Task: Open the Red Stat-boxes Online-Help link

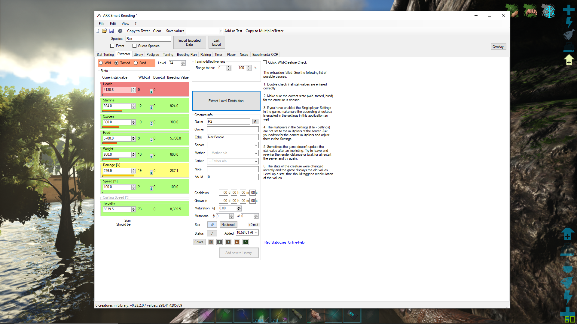Action: point(284,242)
